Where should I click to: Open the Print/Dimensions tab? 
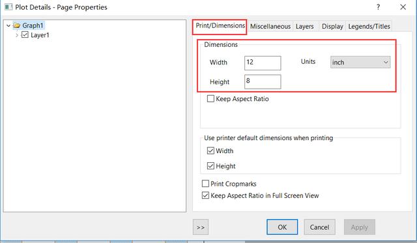pyautogui.click(x=220, y=26)
